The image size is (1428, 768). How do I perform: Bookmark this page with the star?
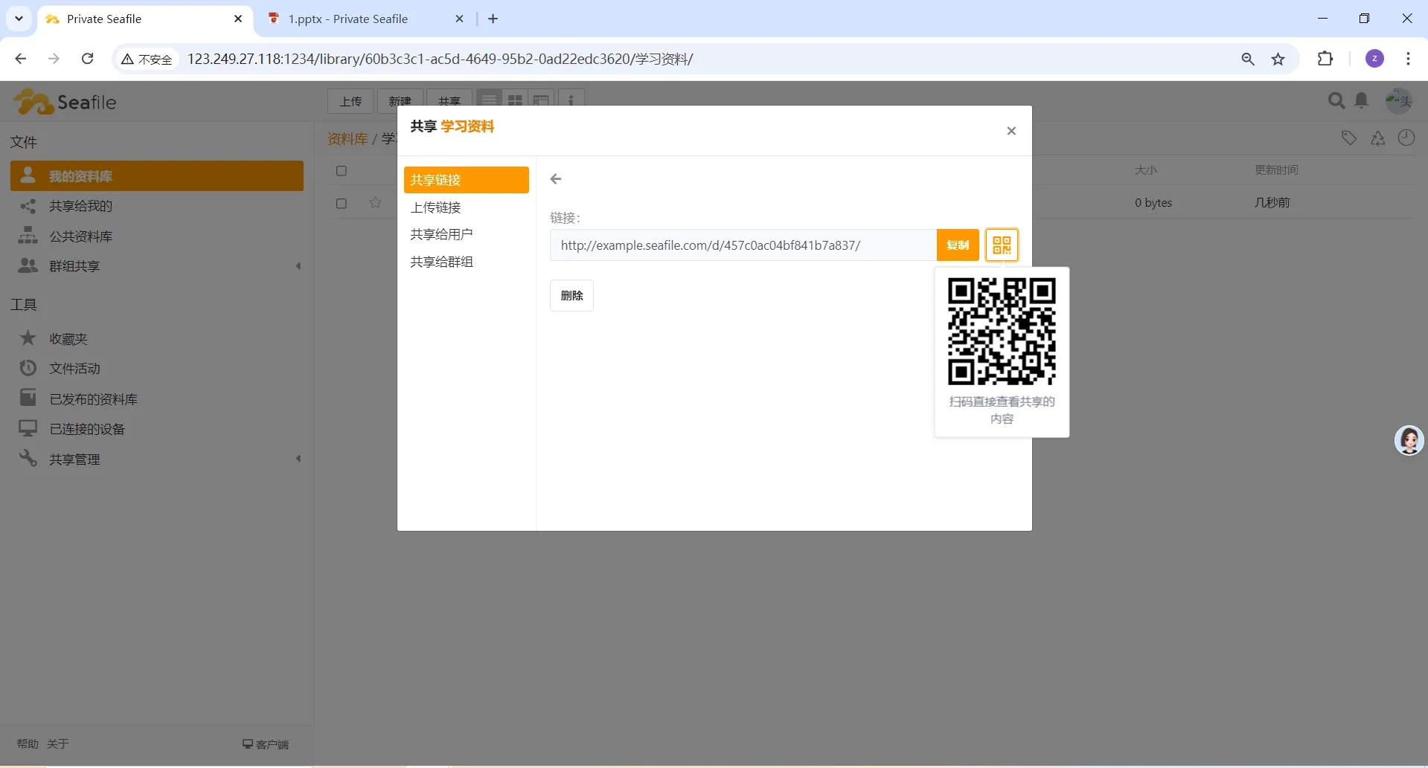point(1278,59)
